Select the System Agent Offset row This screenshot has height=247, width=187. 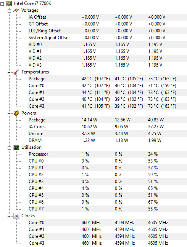point(107,38)
